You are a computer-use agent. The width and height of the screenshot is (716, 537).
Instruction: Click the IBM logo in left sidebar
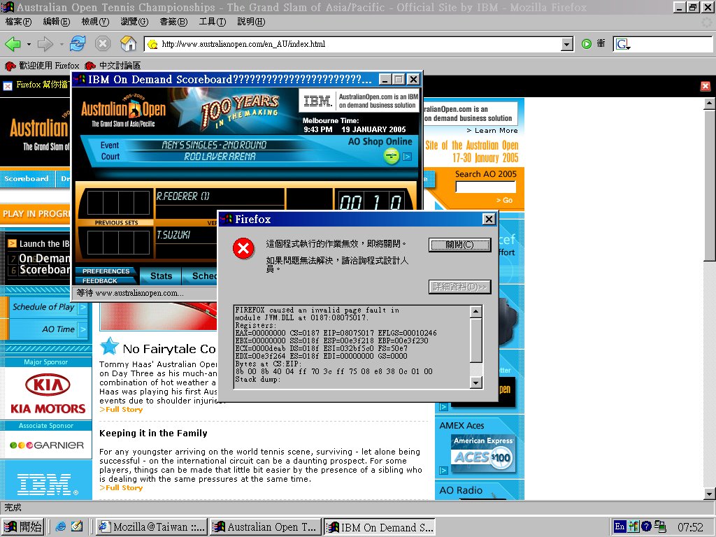pos(48,485)
